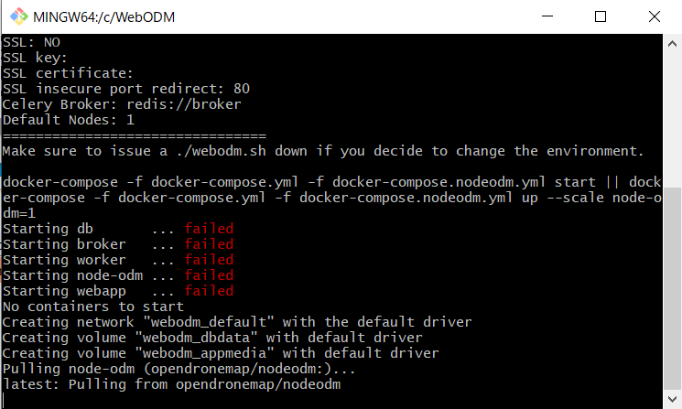Click the MINGW64:/c/WebODM title text

(x=104, y=17)
